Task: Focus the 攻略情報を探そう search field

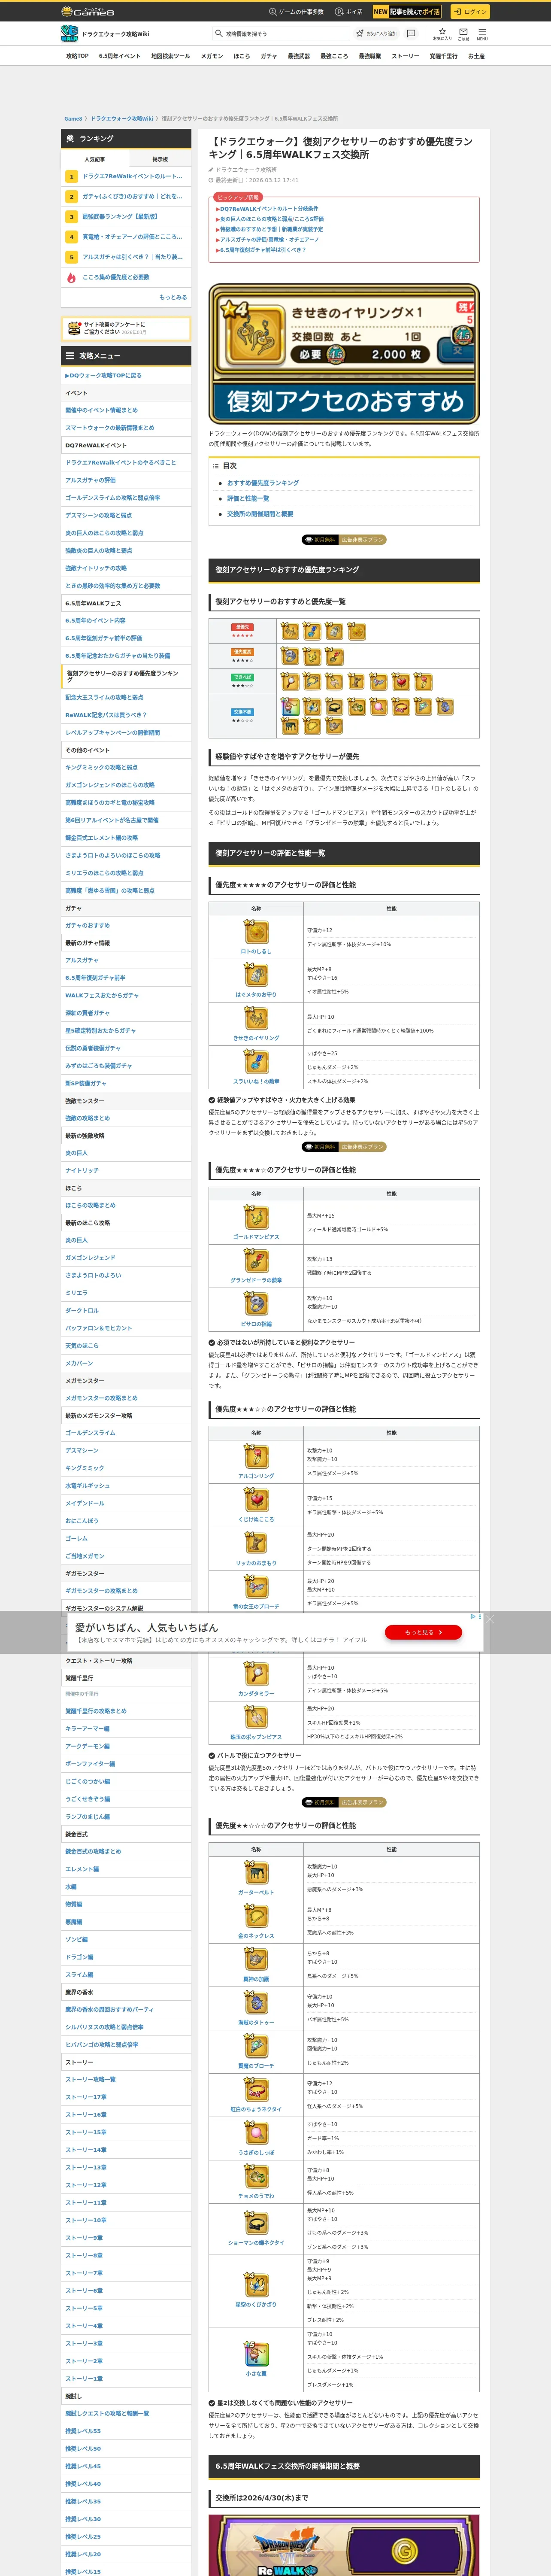Action: [x=280, y=34]
